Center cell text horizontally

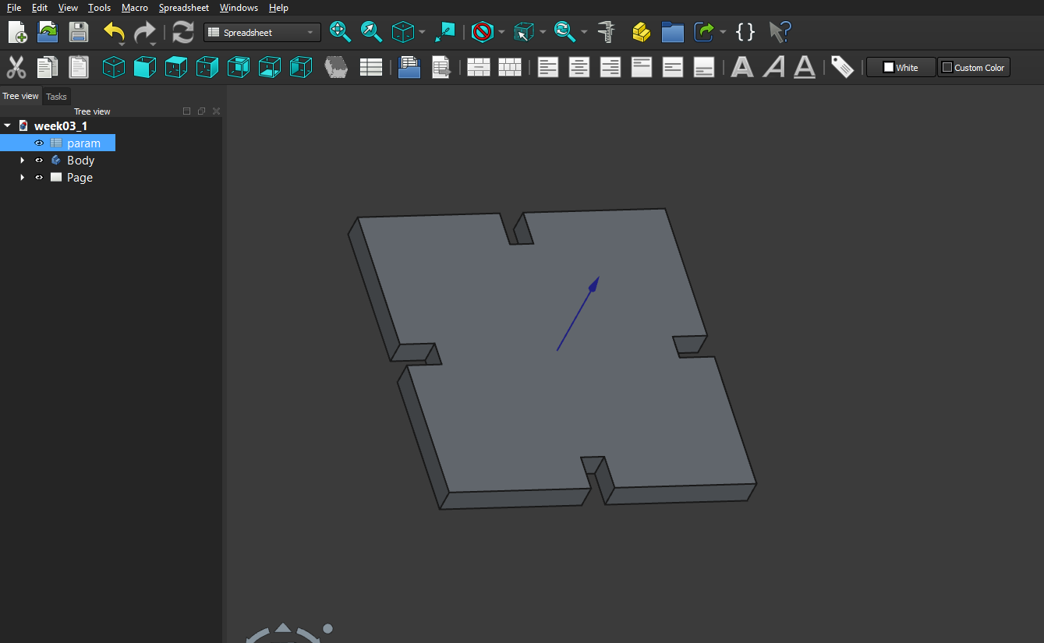tap(579, 67)
